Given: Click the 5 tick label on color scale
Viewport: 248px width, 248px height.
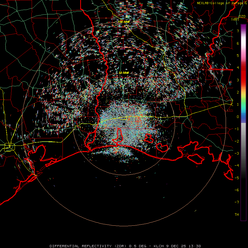Looking at the screenshot, I should pyautogui.click(x=238, y=55).
